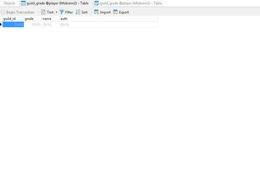Click the Begin Transaction icon
The width and height of the screenshot is (260, 182).
3,12
